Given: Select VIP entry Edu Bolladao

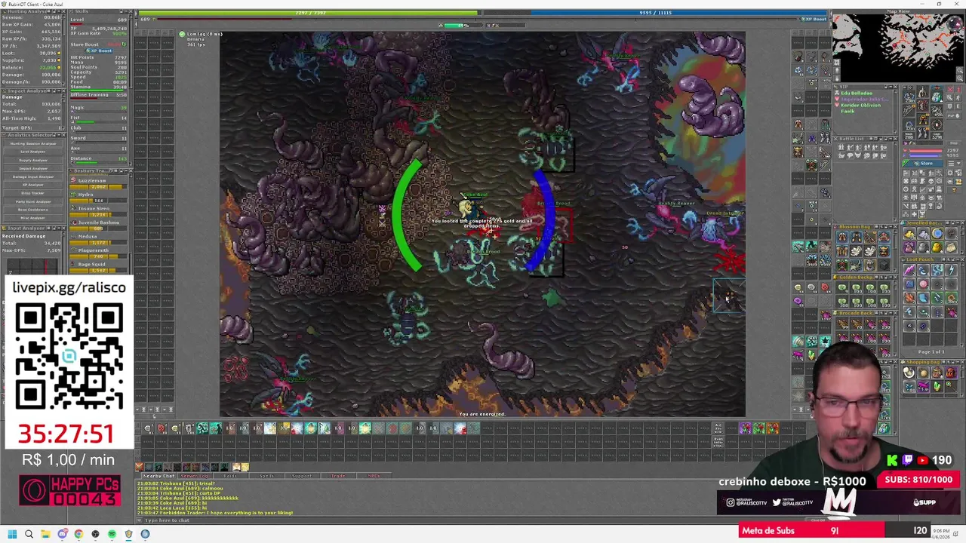Looking at the screenshot, I should (857, 94).
